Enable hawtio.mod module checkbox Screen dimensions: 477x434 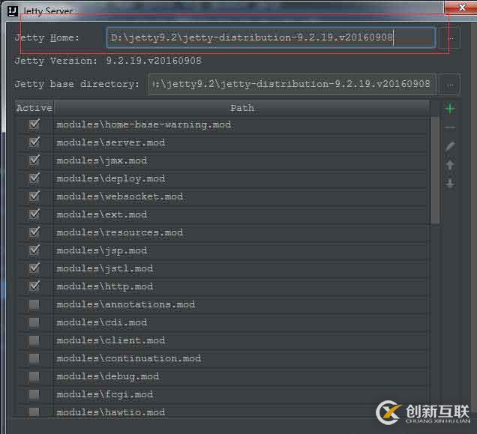click(34, 412)
